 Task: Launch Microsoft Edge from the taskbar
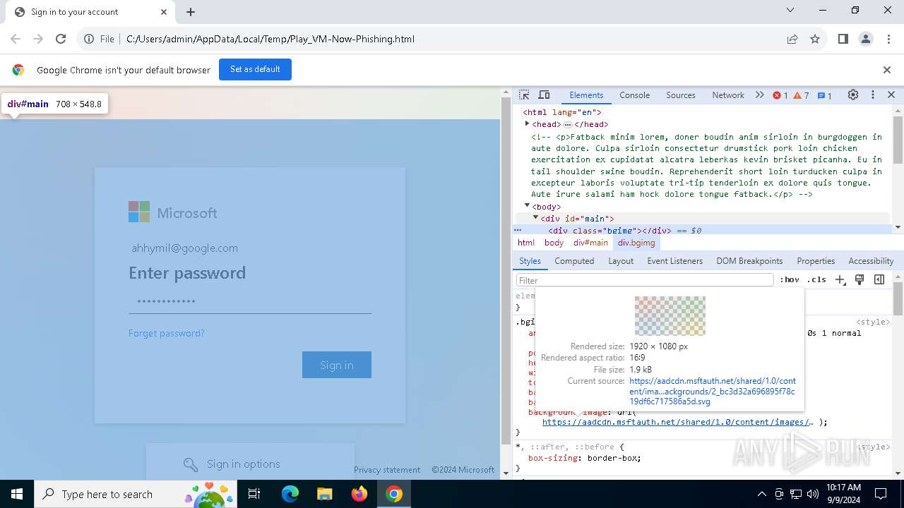pyautogui.click(x=290, y=494)
